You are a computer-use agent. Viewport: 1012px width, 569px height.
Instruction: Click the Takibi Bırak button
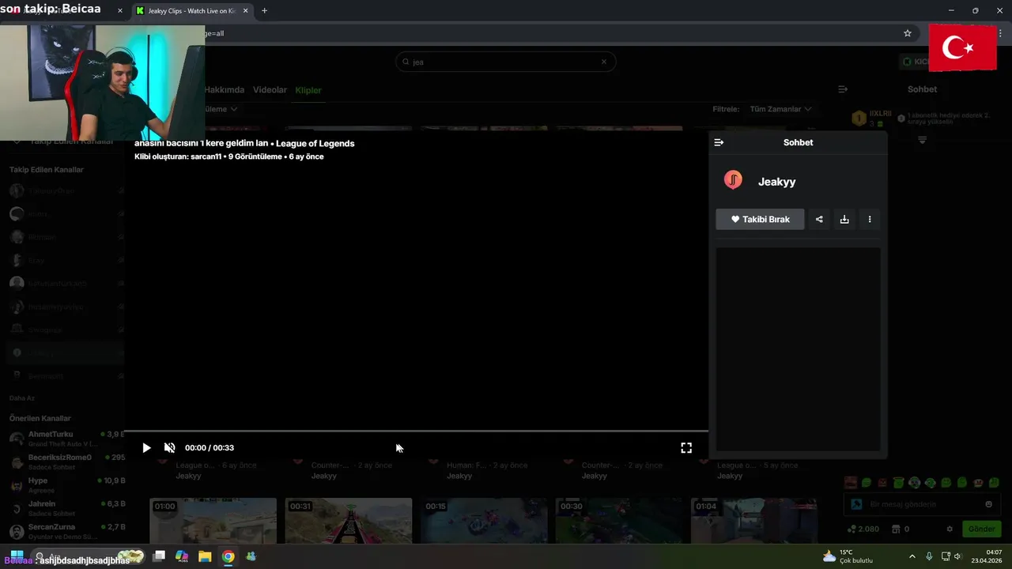click(x=760, y=219)
